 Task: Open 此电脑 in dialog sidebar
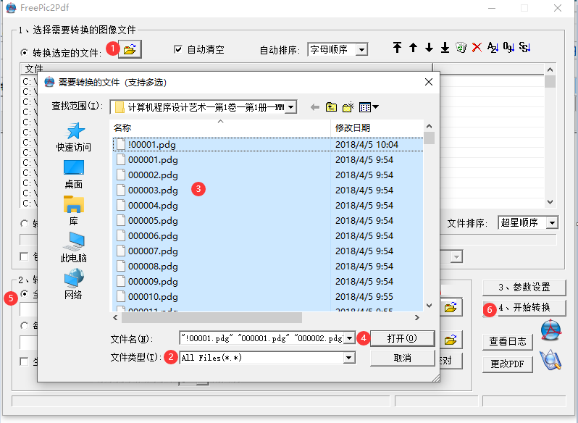click(74, 247)
